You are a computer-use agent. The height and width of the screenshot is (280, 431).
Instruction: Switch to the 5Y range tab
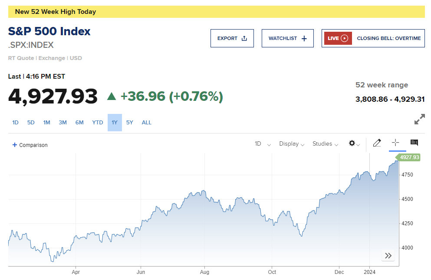(130, 123)
